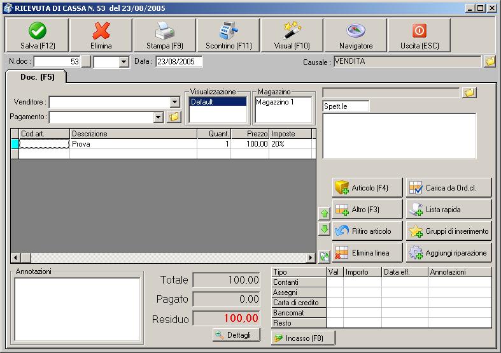Viewport: 501px width, 353px height.
Task: Collect payment with Incasso (F8)
Action: pos(303,338)
